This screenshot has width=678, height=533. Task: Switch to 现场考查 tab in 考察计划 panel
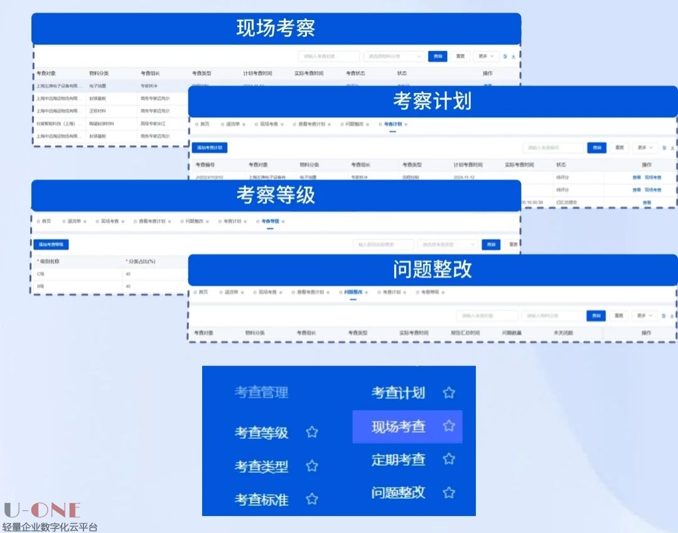pos(269,124)
